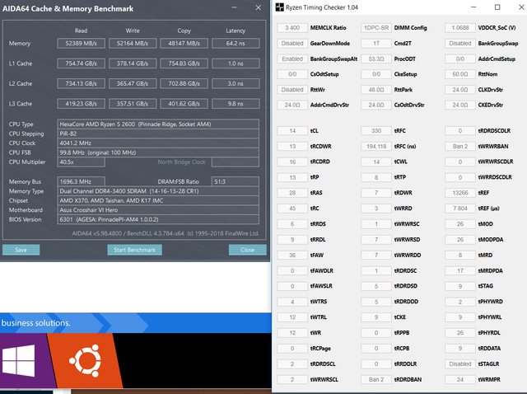Click the DRAM:FSB Ratio 51:3 field
Screen dimensions: 527x394
coord(236,181)
